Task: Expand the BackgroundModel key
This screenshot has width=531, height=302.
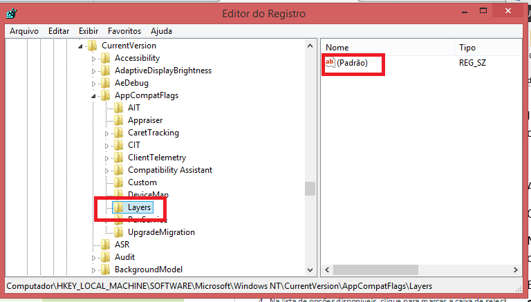Action: (x=93, y=270)
